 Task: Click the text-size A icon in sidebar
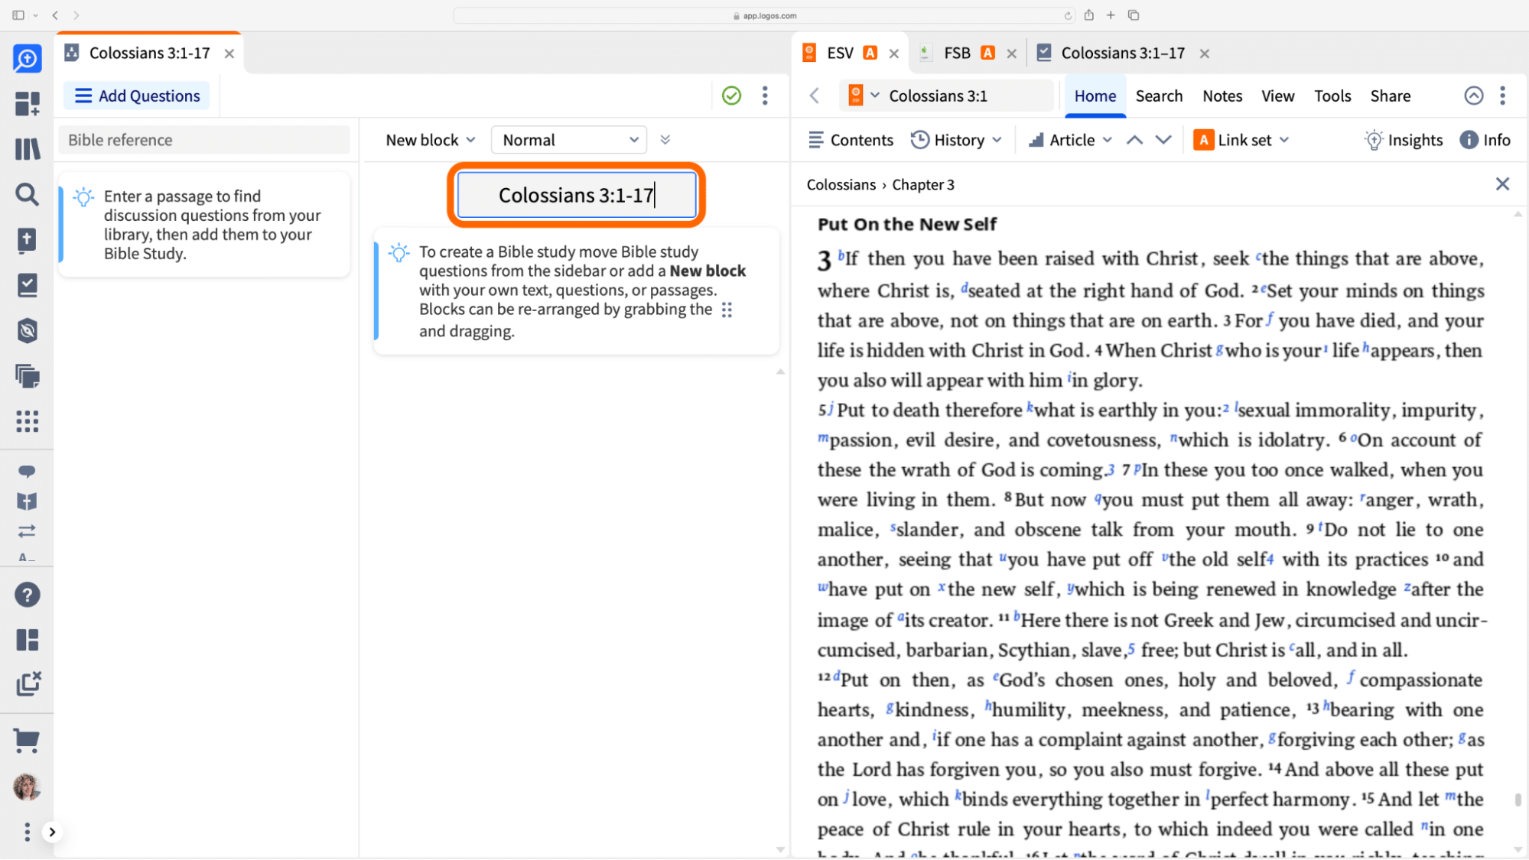27,557
